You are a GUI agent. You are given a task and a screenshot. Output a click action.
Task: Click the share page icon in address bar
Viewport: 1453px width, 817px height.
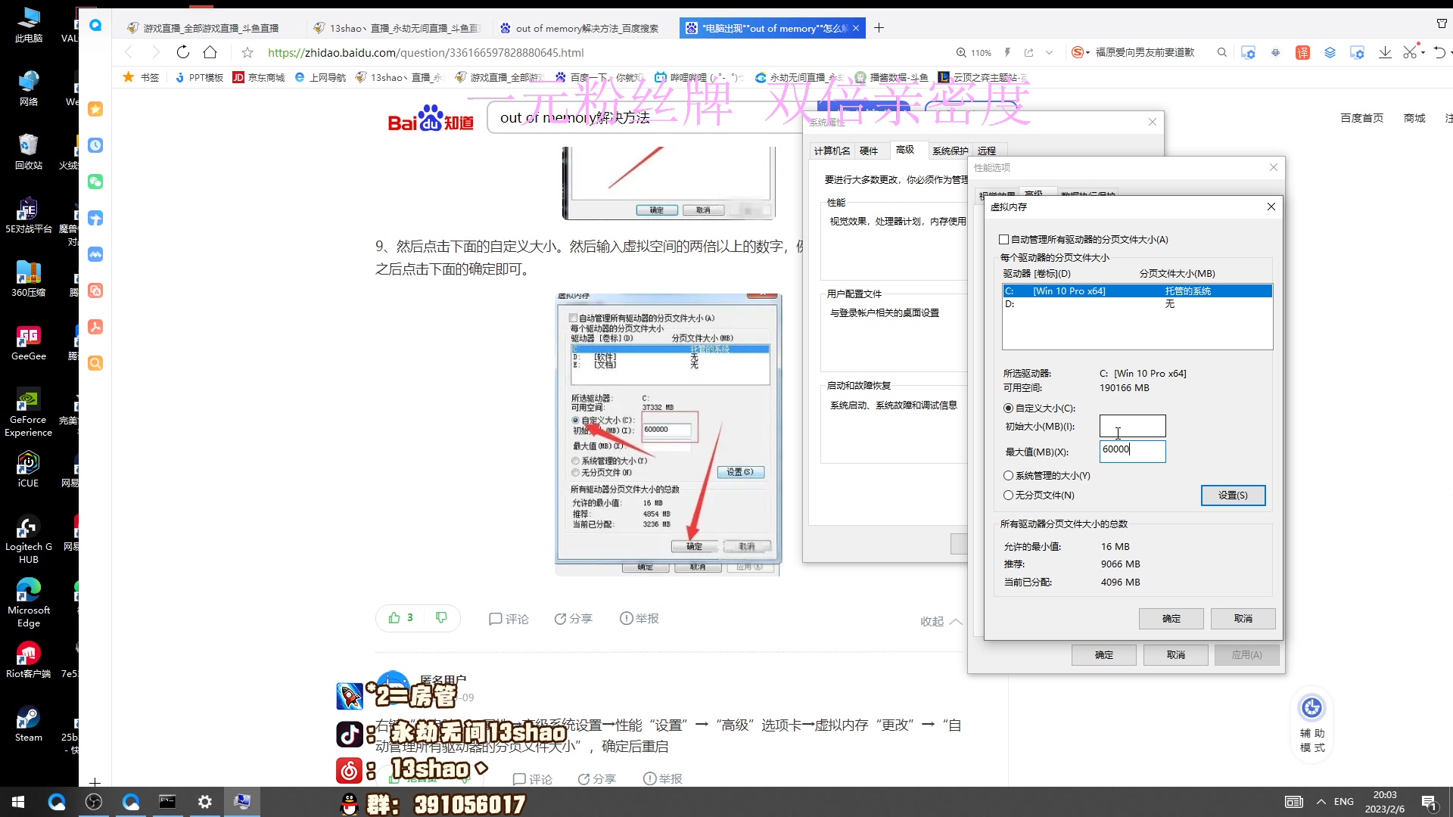pyautogui.click(x=1028, y=52)
